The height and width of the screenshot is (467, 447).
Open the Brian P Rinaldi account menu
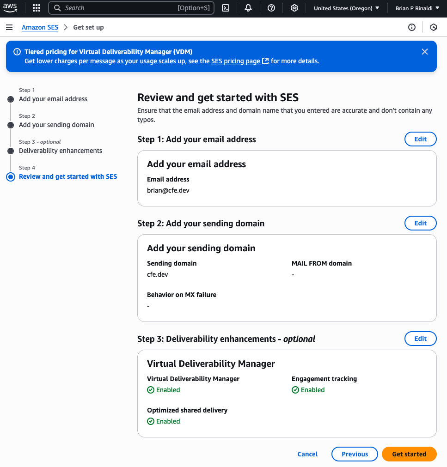pos(417,8)
